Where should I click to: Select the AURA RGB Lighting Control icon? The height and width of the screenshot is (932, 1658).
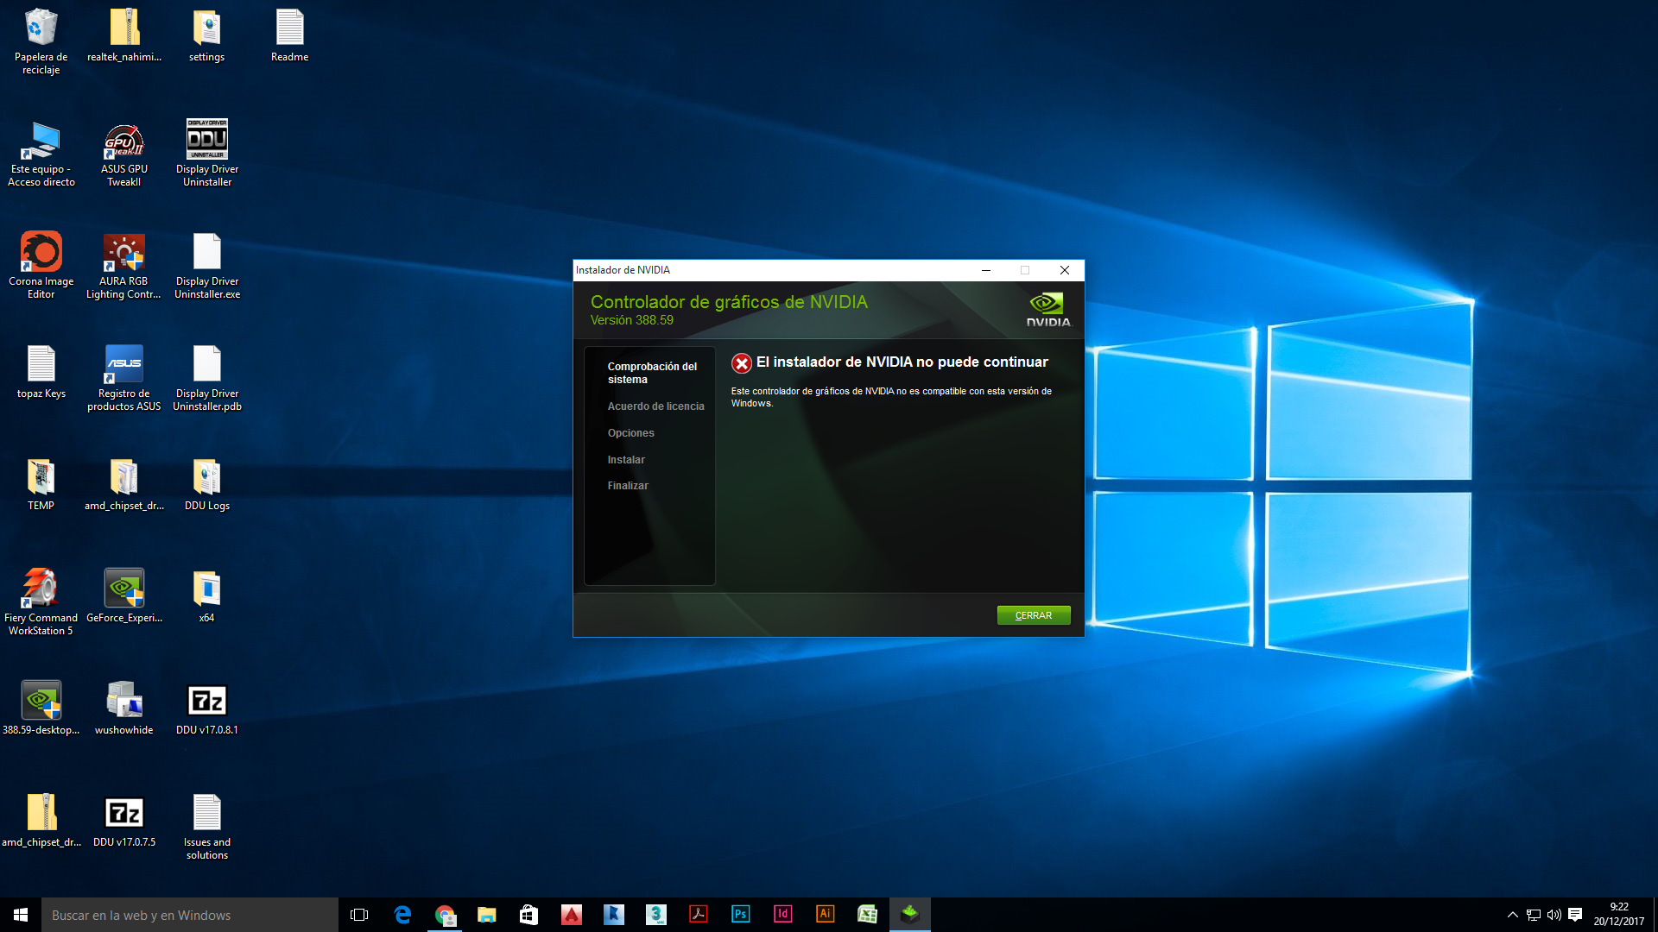pos(123,253)
